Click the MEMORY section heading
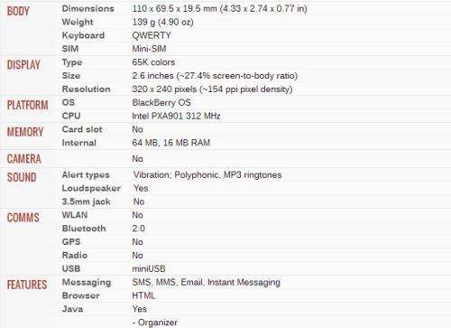451x328 pixels. click(x=25, y=132)
